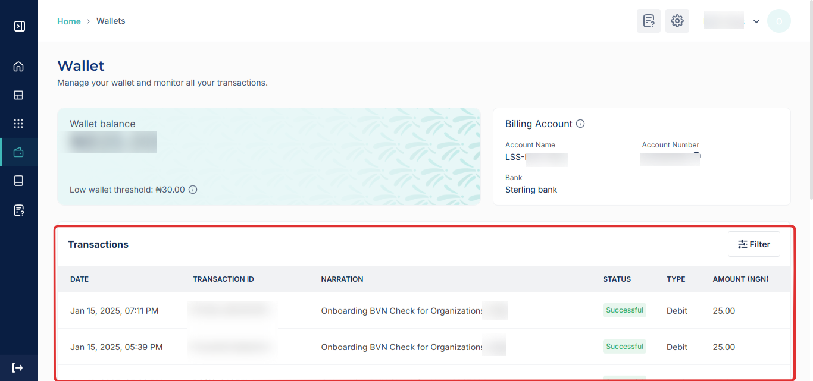
Task: Go to Home breadcrumb link
Action: point(69,21)
